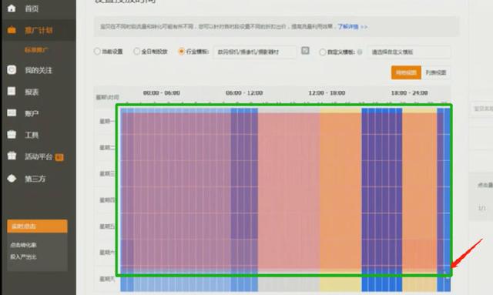Select the 当前设置 radio button
The height and width of the screenshot is (295, 493).
(x=97, y=52)
